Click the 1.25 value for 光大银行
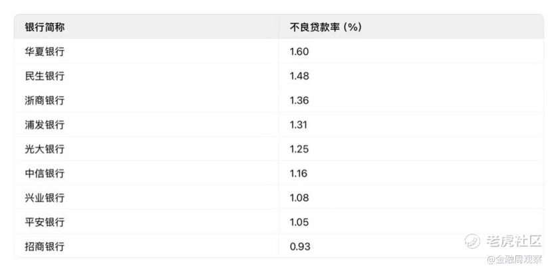 click(300, 149)
